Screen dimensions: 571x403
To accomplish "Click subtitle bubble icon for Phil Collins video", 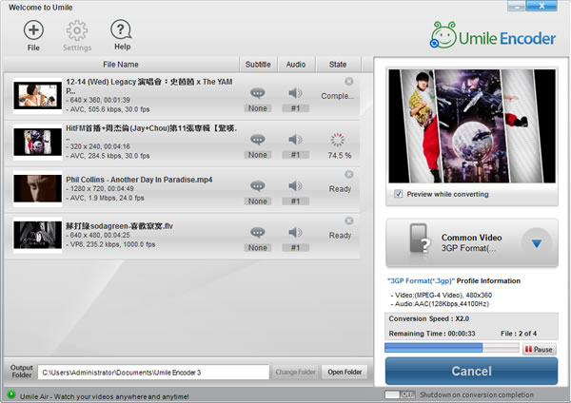I will (258, 185).
